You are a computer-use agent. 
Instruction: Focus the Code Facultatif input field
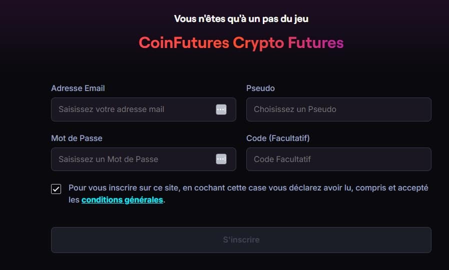pos(338,159)
